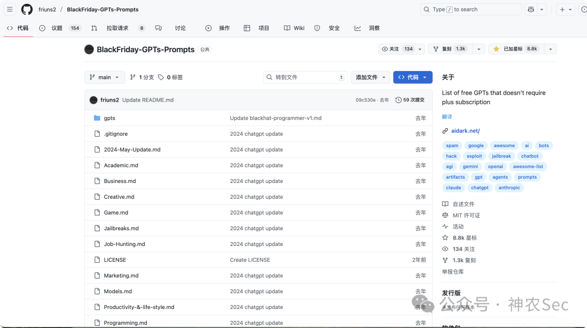Focus the 转到文件 search field

click(305, 77)
